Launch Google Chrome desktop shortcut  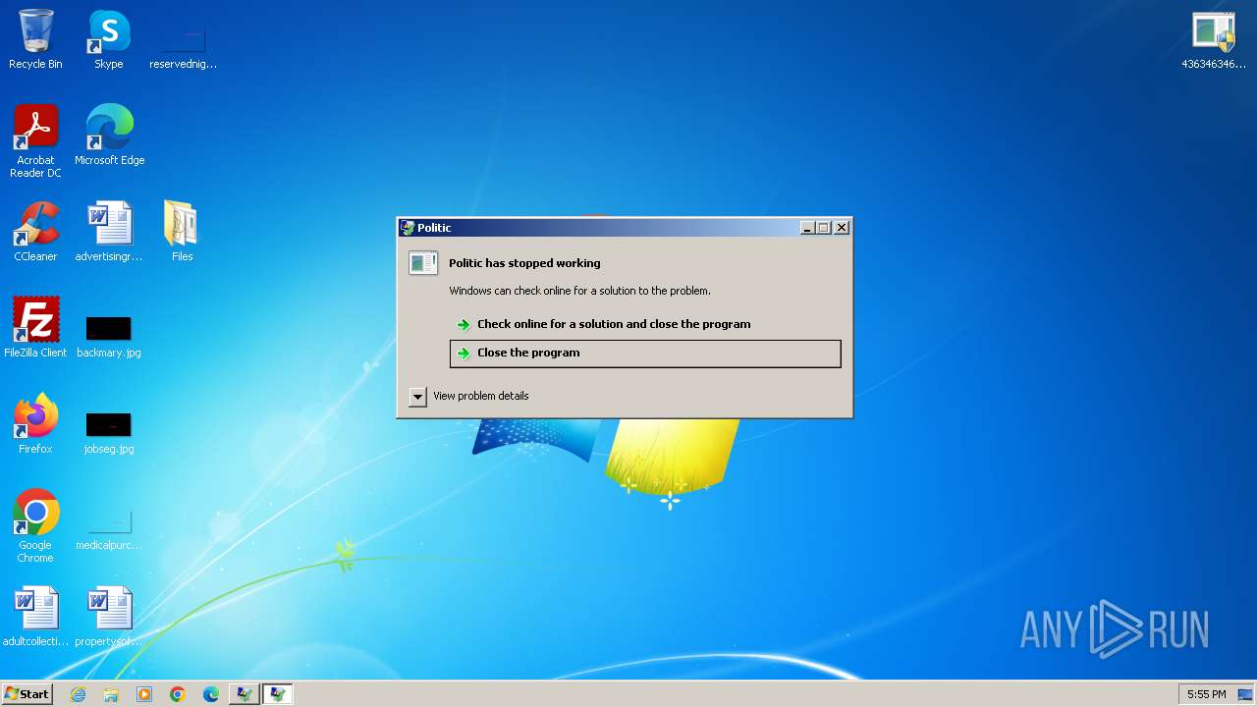point(35,525)
